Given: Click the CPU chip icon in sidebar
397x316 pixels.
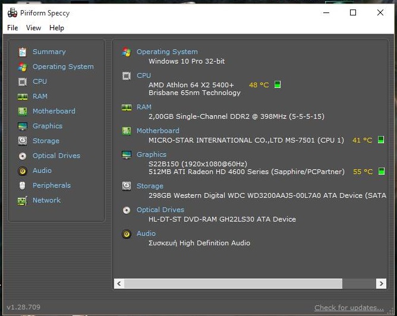Looking at the screenshot, I should 22,82.
